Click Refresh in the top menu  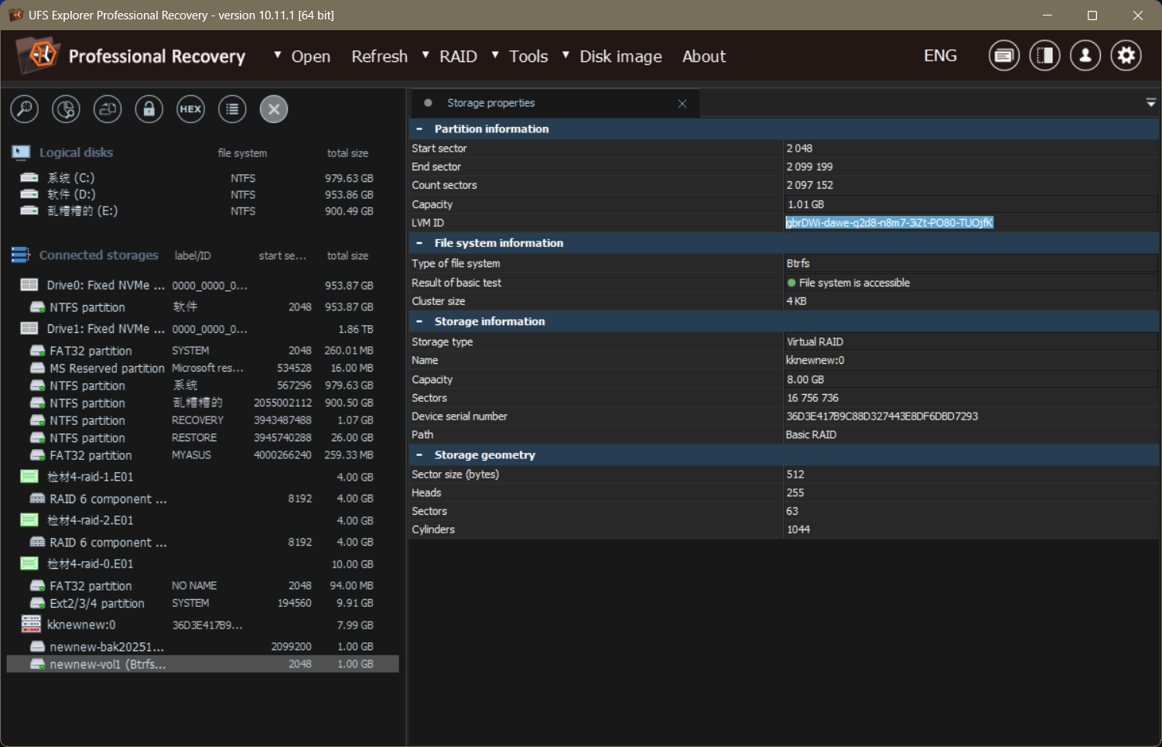tap(379, 57)
